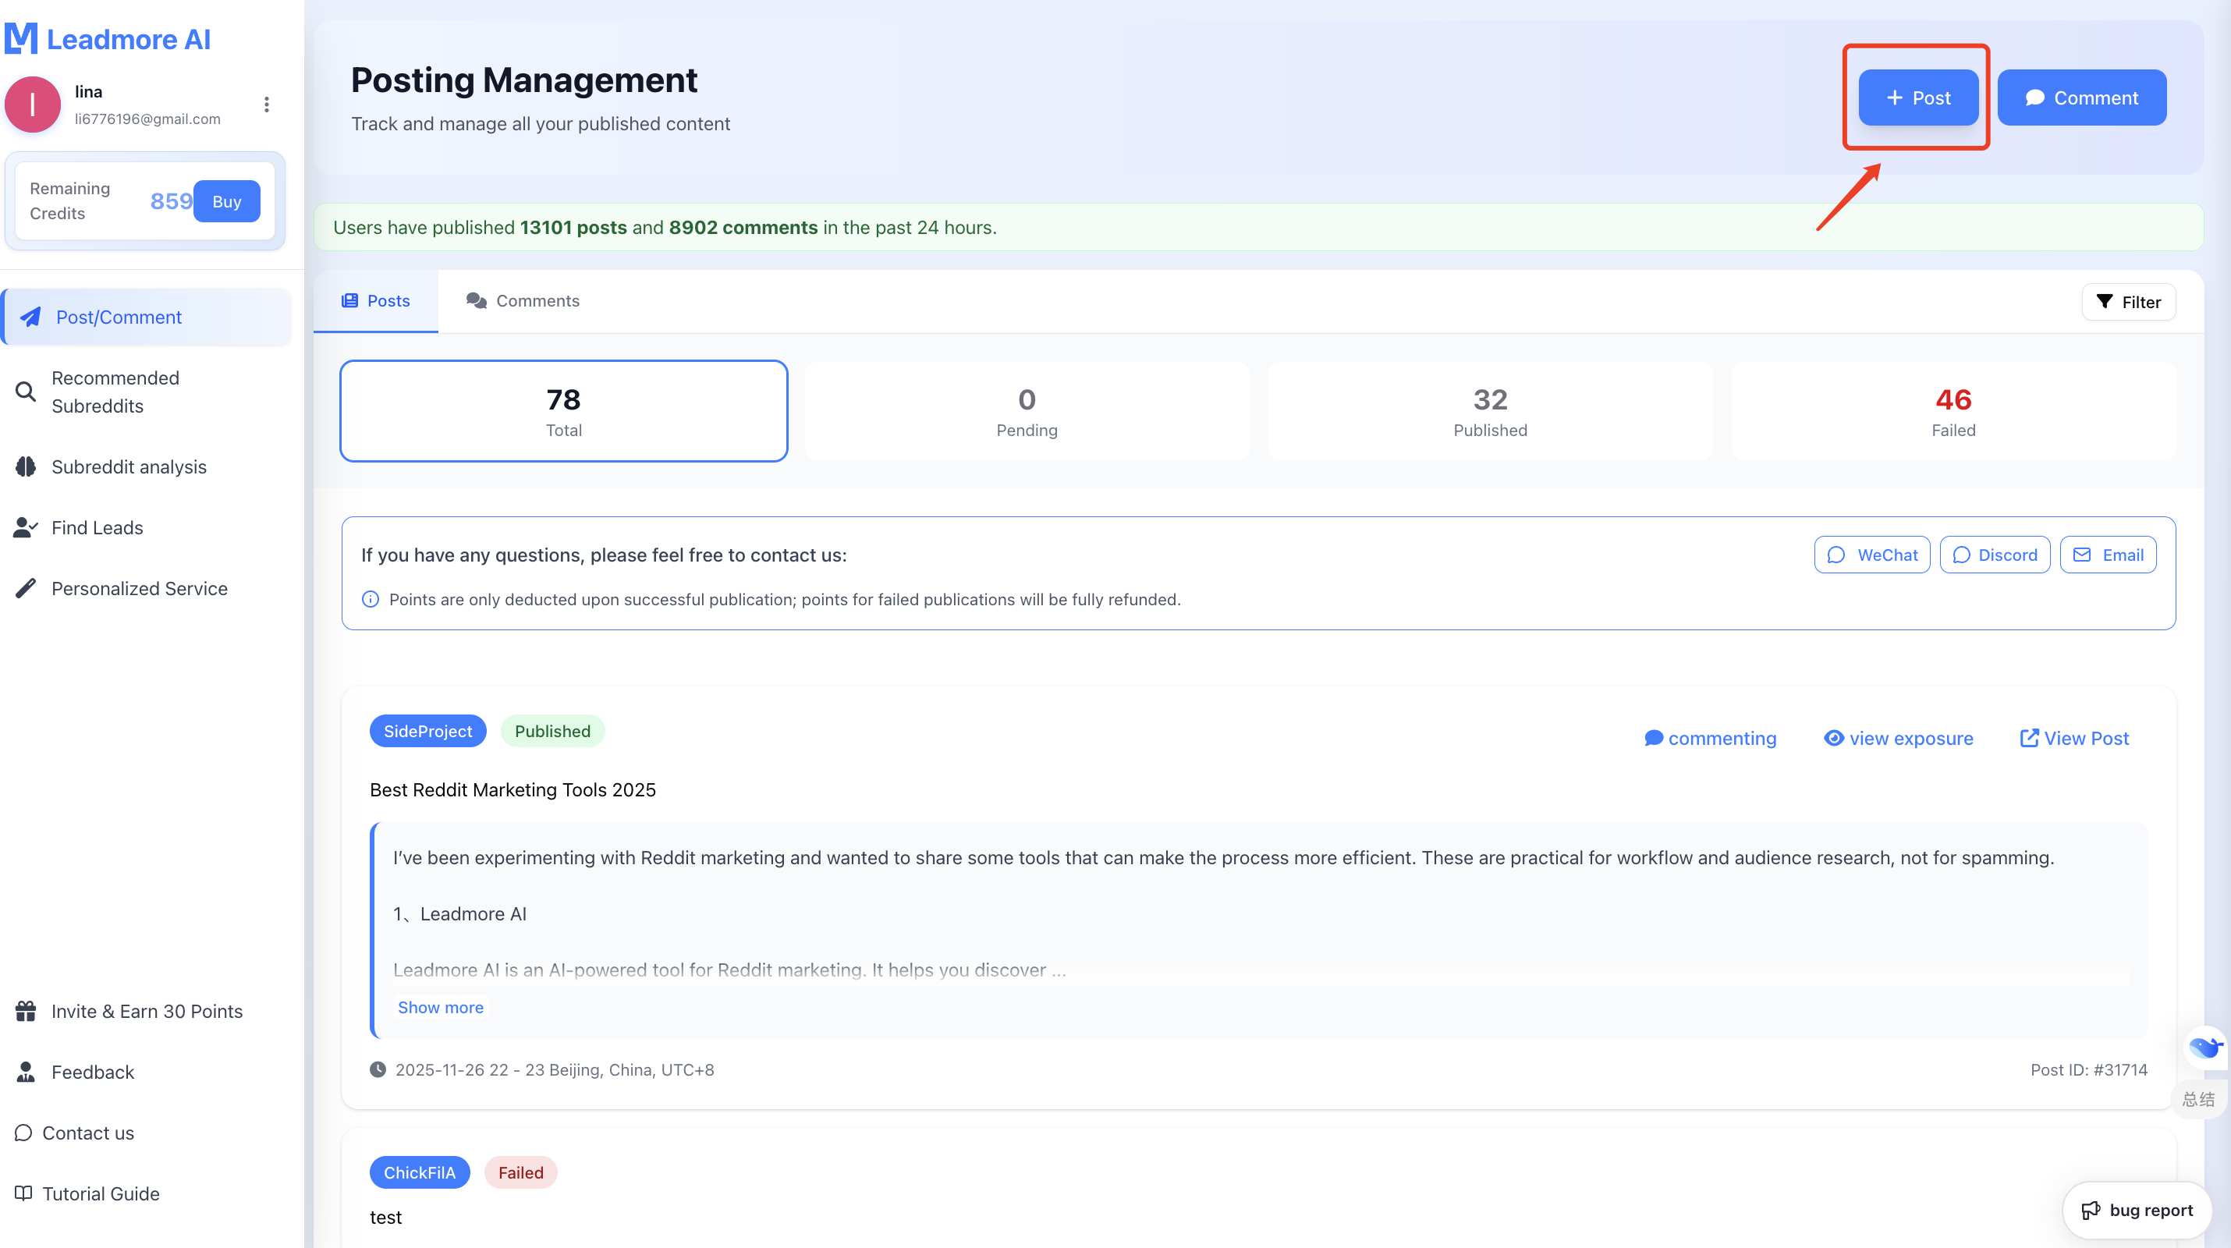Select the Posts tab
The image size is (2231, 1248).
click(x=375, y=300)
